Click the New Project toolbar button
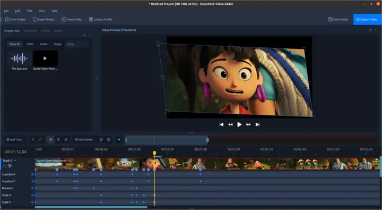 pyautogui.click(x=15, y=19)
